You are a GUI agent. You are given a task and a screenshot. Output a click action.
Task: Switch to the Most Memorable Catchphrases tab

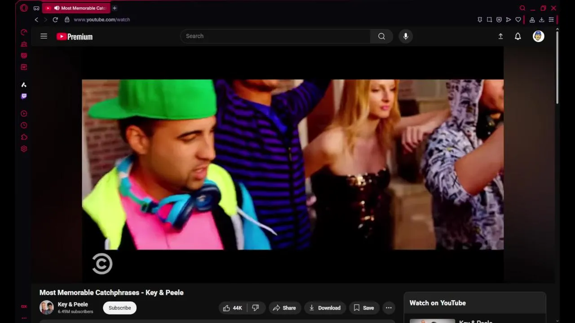point(76,8)
